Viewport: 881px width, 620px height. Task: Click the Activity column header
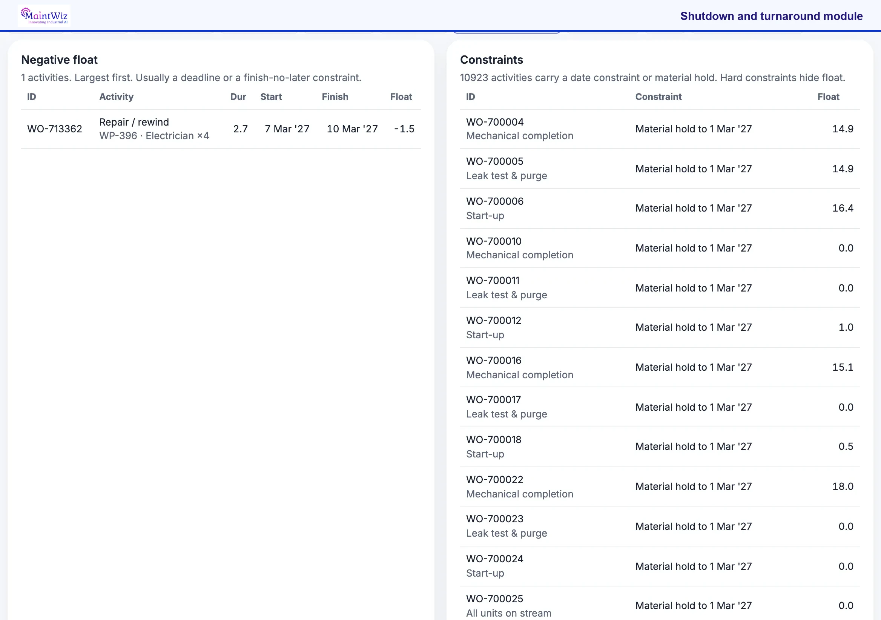[116, 97]
